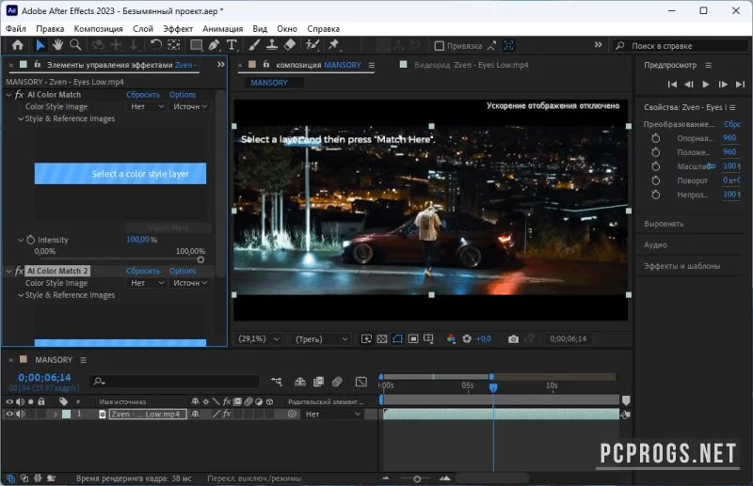
Task: Toggle stopwatch for Опорная property
Action: 655,138
